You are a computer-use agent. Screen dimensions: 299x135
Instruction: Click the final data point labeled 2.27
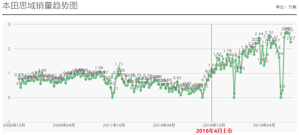click(291, 42)
